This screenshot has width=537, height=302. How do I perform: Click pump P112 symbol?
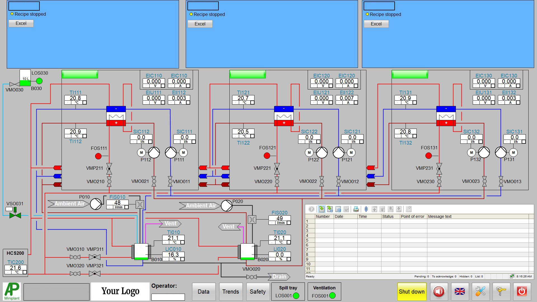(154, 153)
